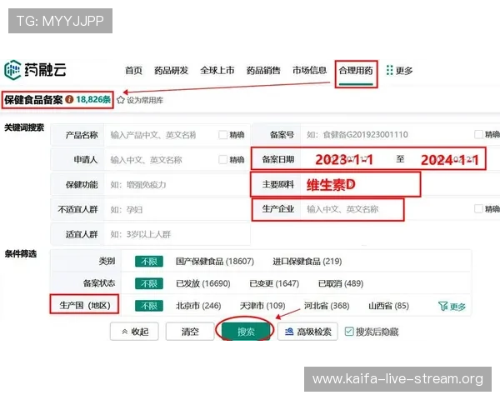Filter by 天津市 (109)
Viewport: 500px width, 400px height.
click(x=262, y=306)
